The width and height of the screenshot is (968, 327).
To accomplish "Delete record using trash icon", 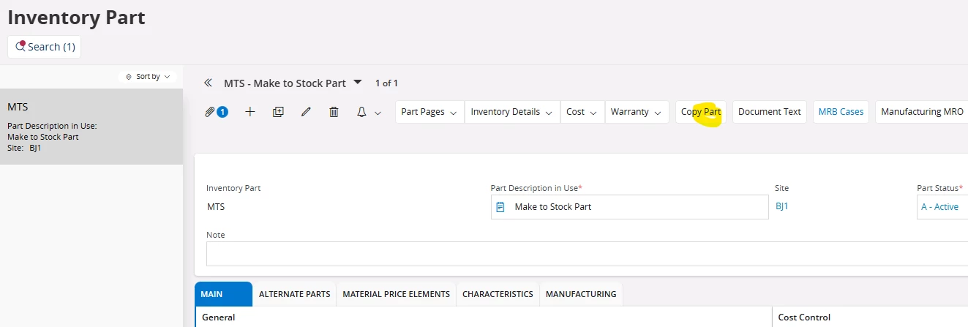I will coord(334,112).
